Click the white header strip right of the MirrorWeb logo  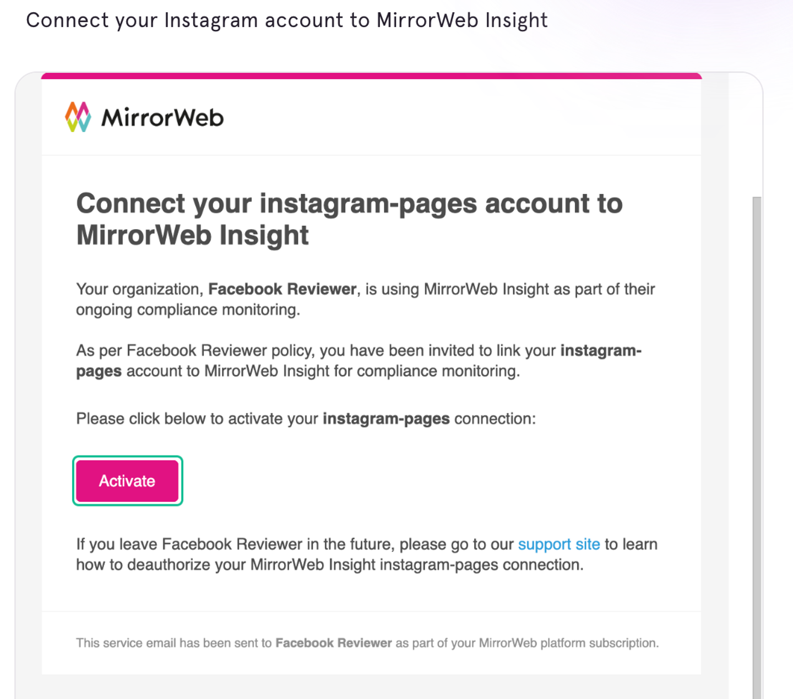point(463,117)
